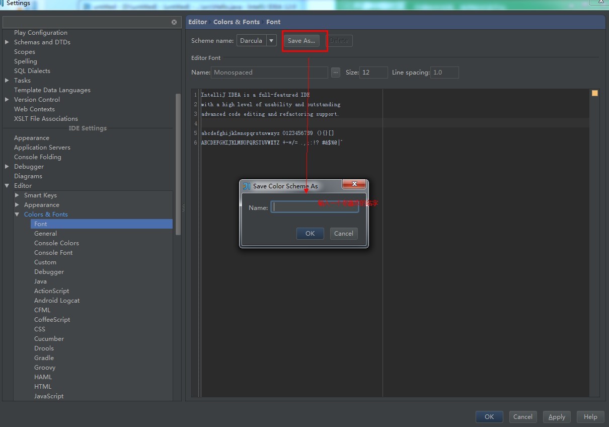The height and width of the screenshot is (427, 609).
Task: Open the General colors page
Action: click(x=45, y=234)
